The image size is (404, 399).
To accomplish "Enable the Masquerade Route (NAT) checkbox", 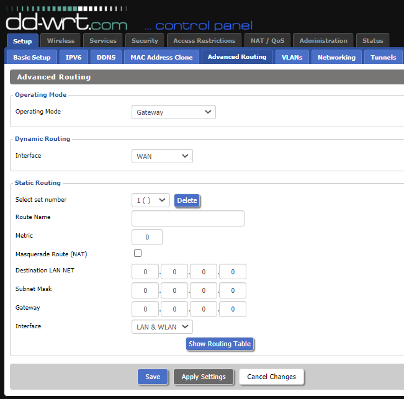I will coord(138,253).
